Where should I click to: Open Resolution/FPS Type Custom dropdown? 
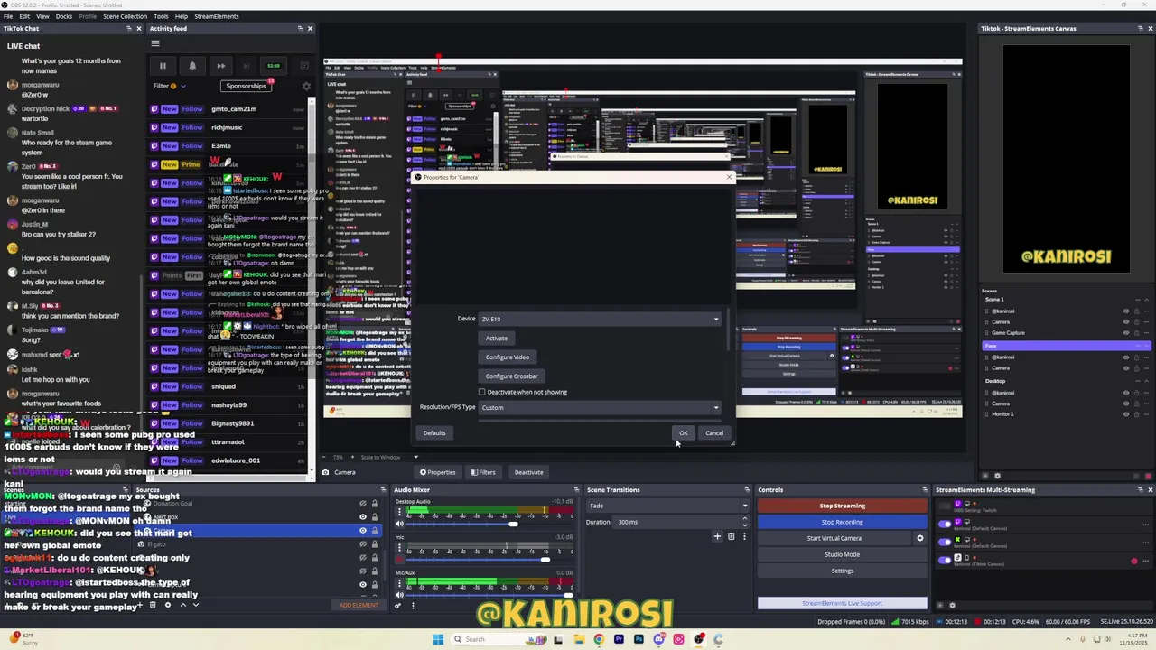(600, 407)
